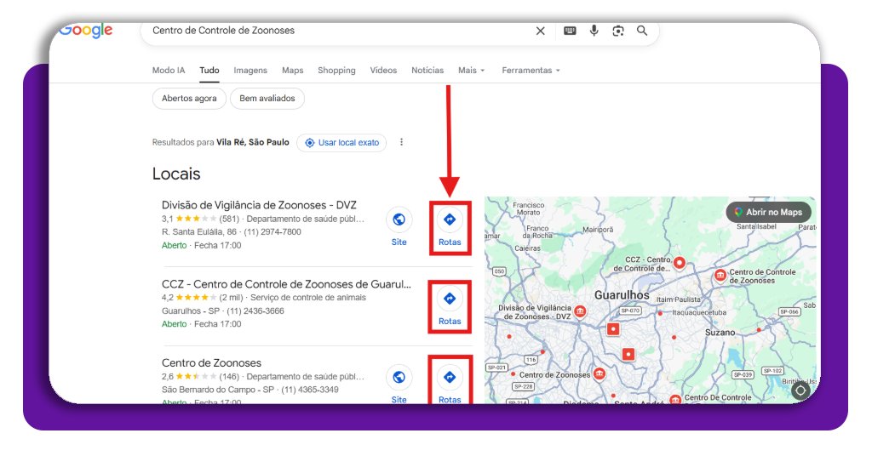Get Rotas for CCZ Guarulhos
The image size is (872, 456).
(450, 305)
